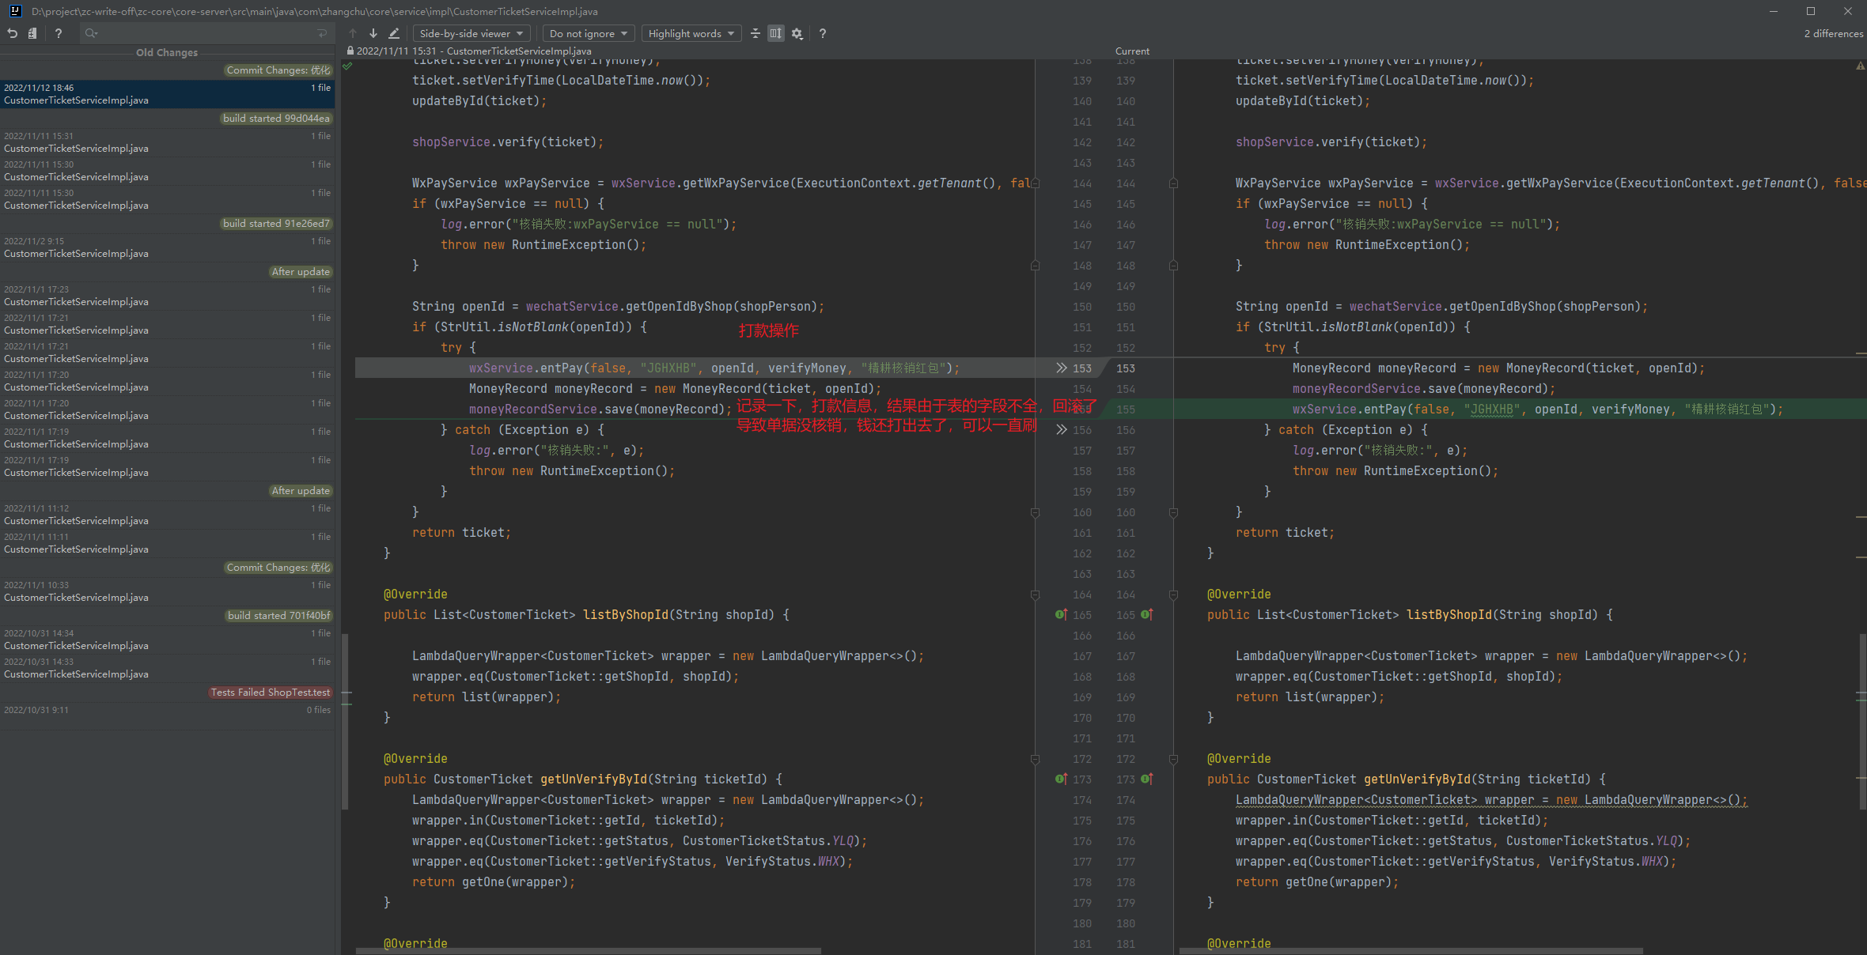Image resolution: width=1867 pixels, height=955 pixels.
Task: Click listByShopId method name in right pane
Action: click(1449, 615)
